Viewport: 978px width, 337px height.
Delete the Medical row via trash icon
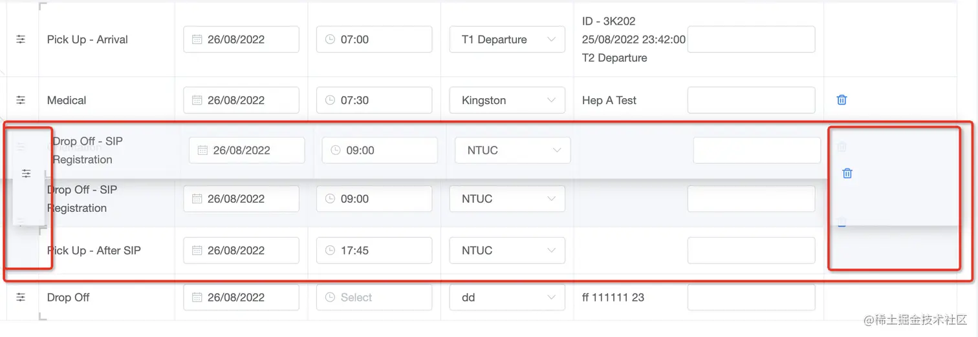[x=842, y=100]
